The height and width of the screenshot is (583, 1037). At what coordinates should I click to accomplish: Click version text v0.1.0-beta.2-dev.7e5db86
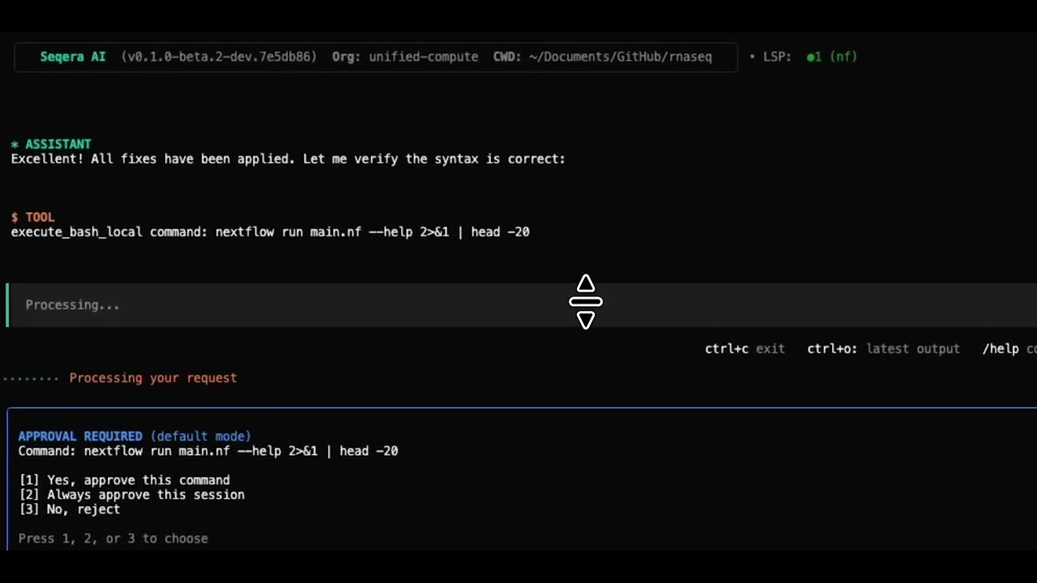219,57
